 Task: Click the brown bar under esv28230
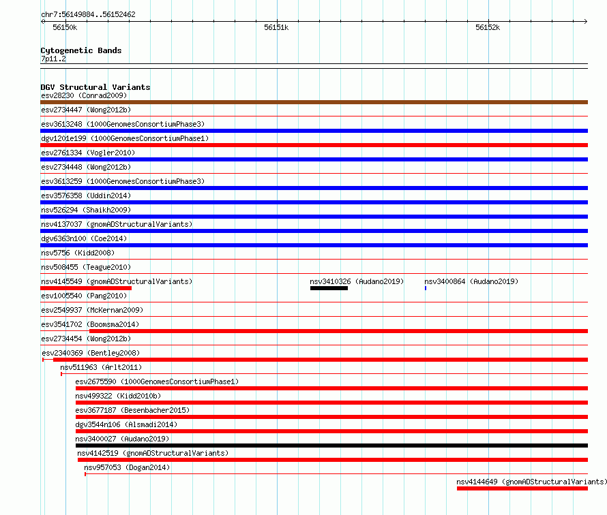pyautogui.click(x=314, y=102)
